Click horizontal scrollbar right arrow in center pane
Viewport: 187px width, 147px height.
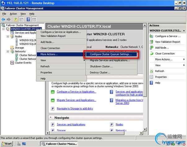pos(141,133)
